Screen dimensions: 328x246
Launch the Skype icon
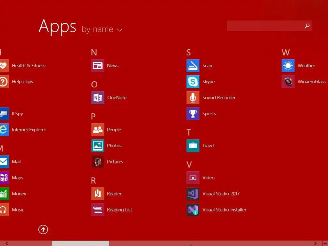[193, 82]
